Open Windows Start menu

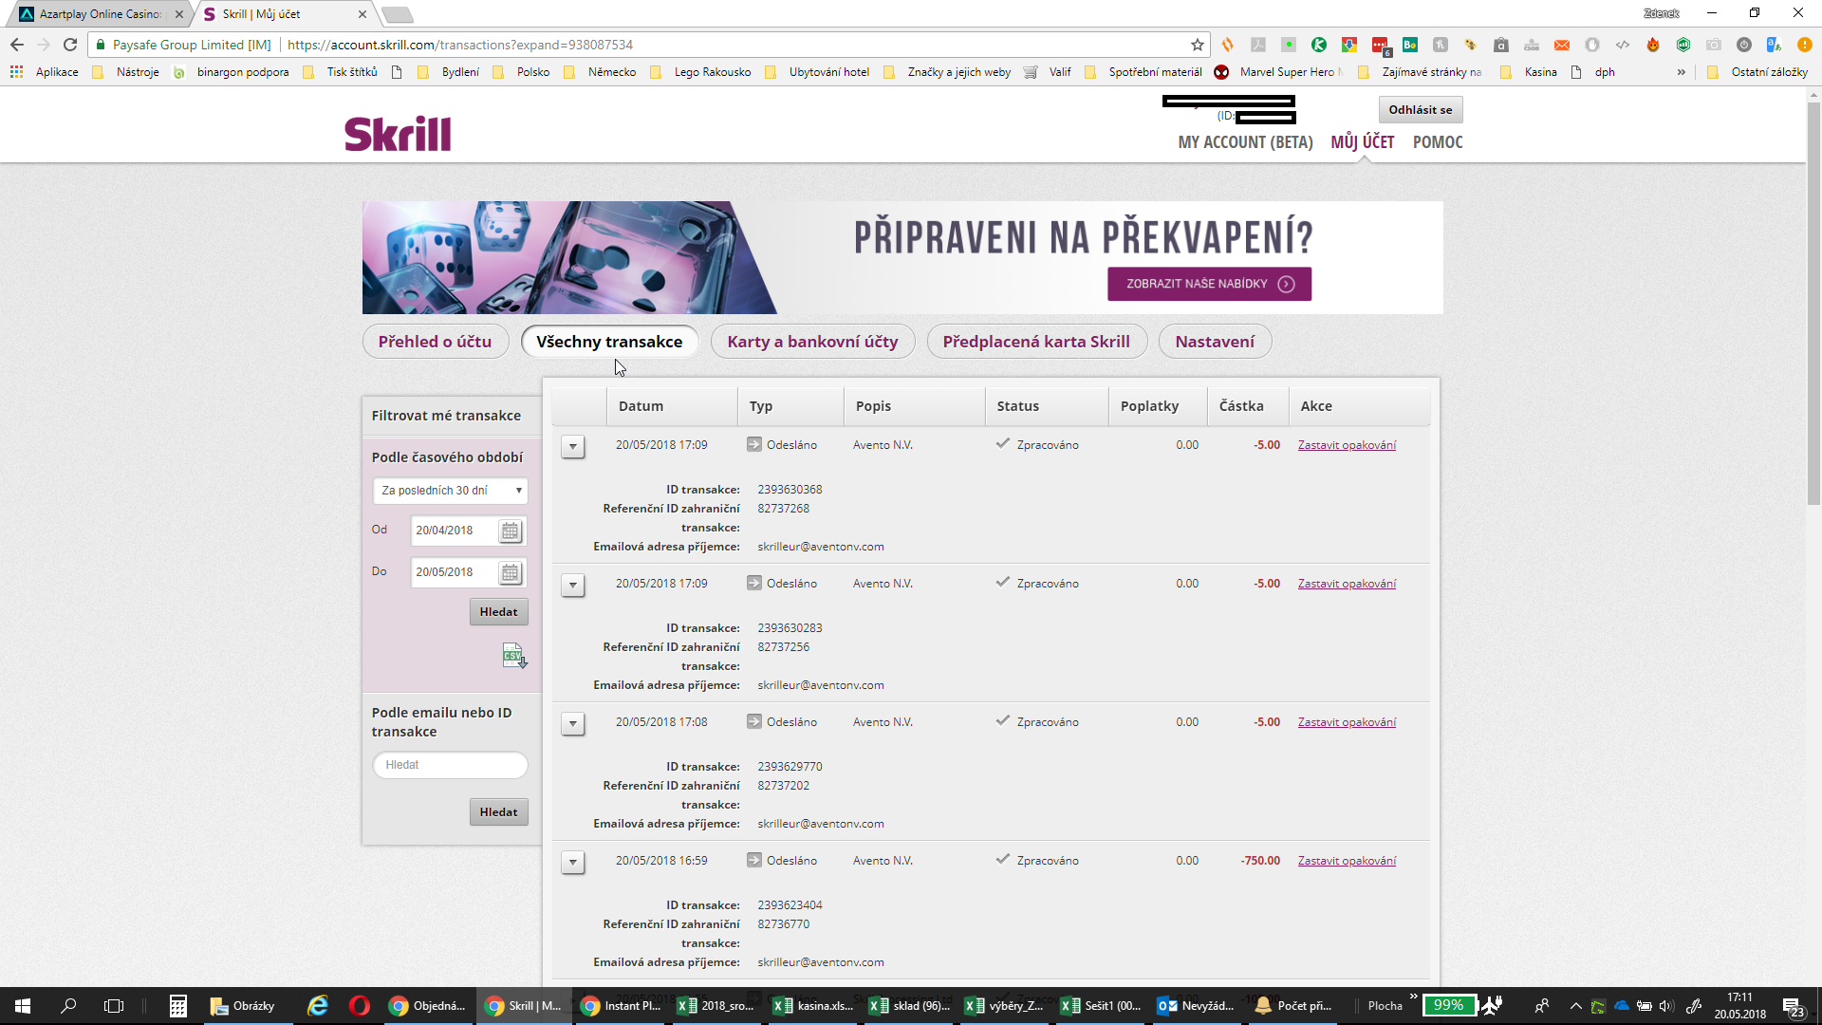(x=23, y=1006)
